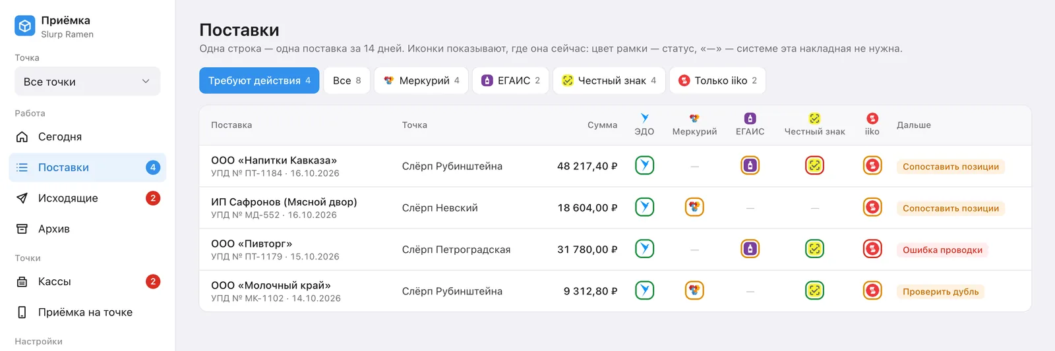
Task: Click ЭДО status icon for ИП Сафронов
Action: [x=644, y=207]
